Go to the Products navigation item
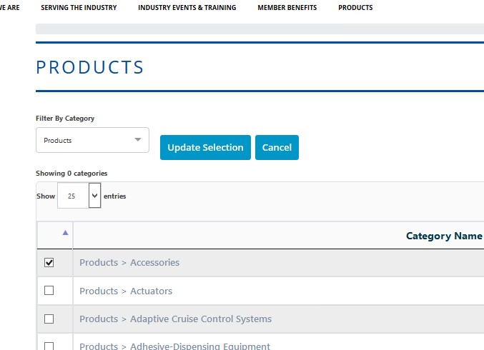The image size is (484, 350). tap(355, 8)
